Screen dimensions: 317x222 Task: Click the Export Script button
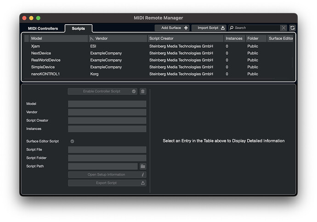click(107, 183)
